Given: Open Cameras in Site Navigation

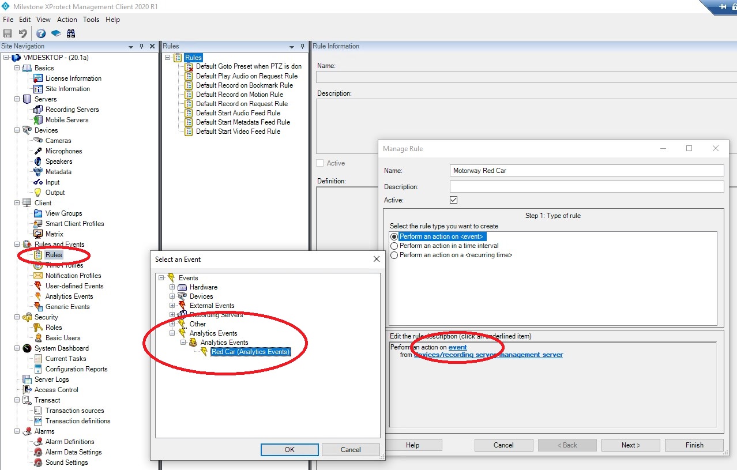Looking at the screenshot, I should click(58, 141).
